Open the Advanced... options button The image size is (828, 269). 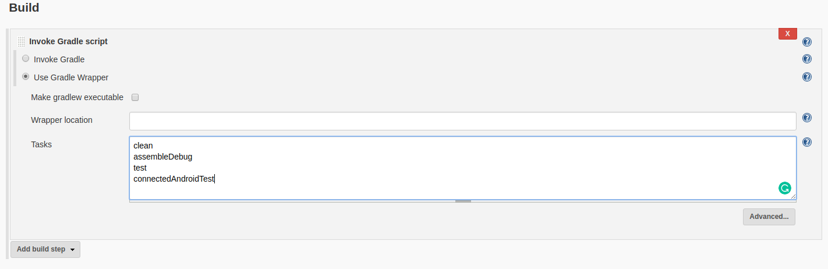pos(769,217)
